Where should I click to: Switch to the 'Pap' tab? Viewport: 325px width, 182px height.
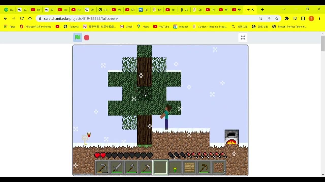click(144, 10)
